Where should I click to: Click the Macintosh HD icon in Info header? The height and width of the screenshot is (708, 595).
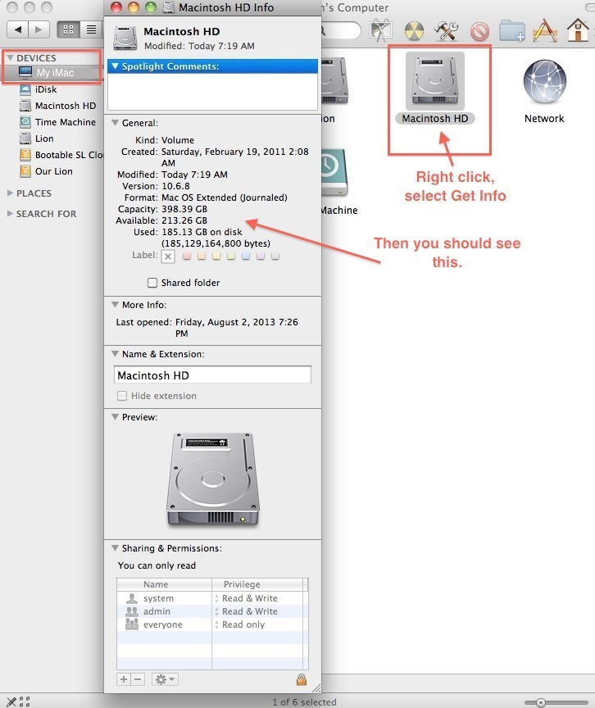click(x=125, y=38)
